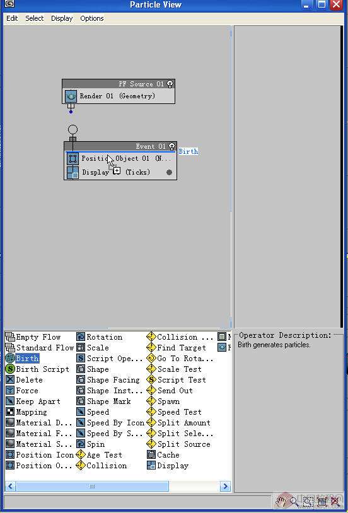Select the Material D... operator
Screen dimensions: 348x513
click(x=38, y=423)
